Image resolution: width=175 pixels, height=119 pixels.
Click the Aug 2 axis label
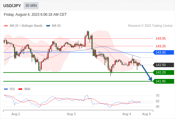[x=16, y=114]
